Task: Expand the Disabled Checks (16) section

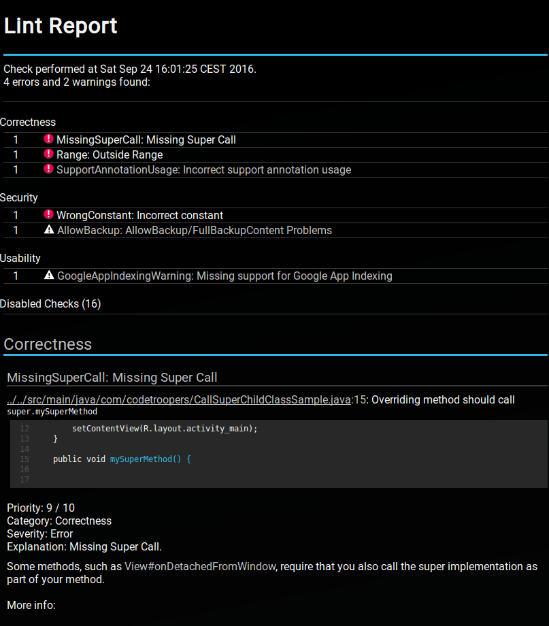Action: click(50, 303)
